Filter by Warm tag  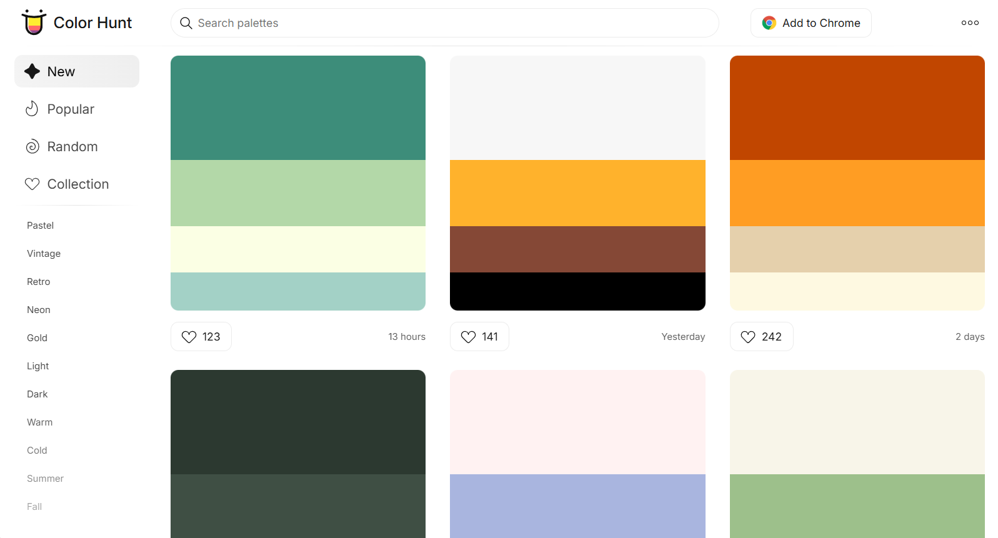pos(39,422)
